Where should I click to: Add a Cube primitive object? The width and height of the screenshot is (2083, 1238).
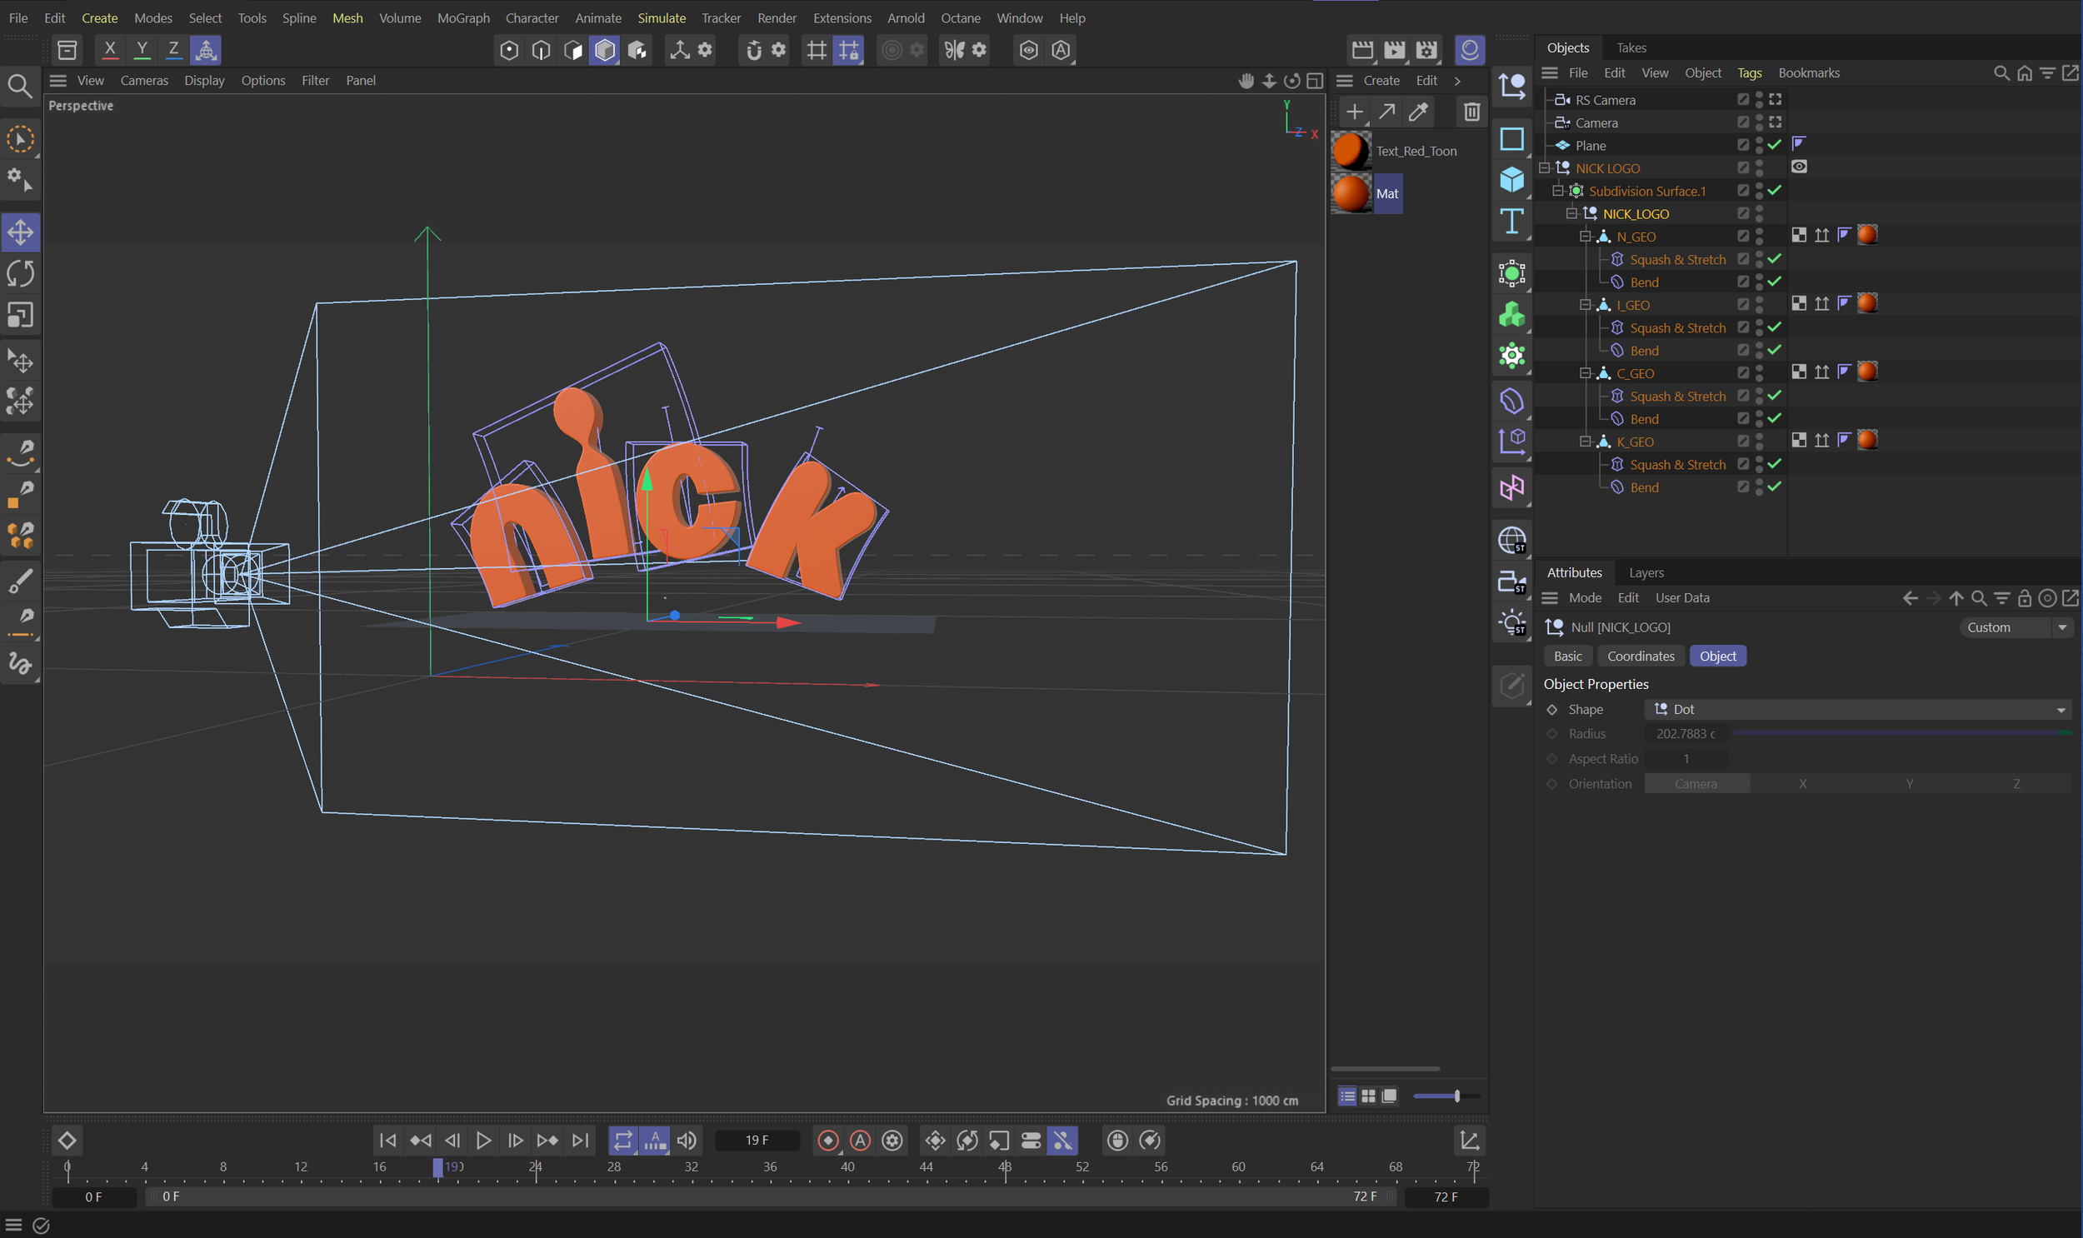tap(1511, 179)
